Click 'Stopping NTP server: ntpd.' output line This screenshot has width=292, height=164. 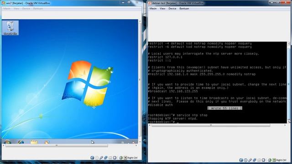[x=172, y=118]
